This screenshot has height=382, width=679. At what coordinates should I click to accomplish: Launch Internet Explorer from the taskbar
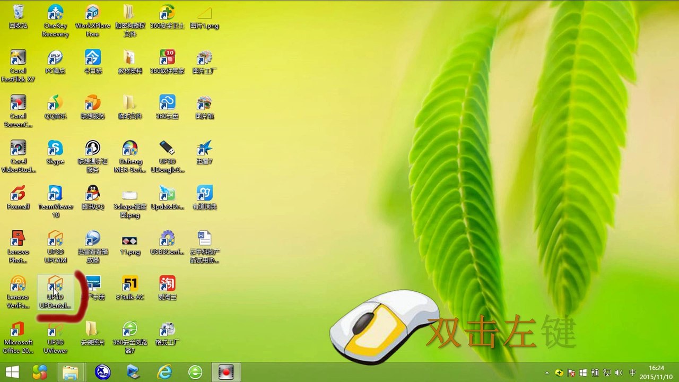pyautogui.click(x=164, y=372)
